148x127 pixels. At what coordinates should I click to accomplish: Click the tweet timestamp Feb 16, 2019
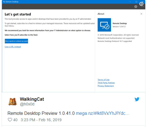(41, 120)
